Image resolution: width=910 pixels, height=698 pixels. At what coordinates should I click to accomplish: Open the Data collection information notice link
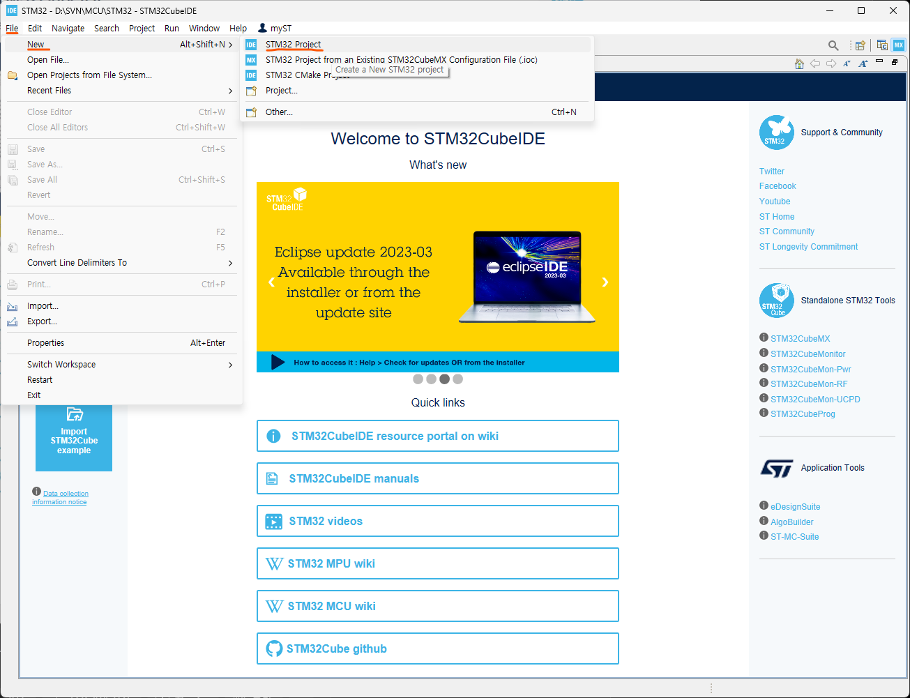tap(60, 498)
